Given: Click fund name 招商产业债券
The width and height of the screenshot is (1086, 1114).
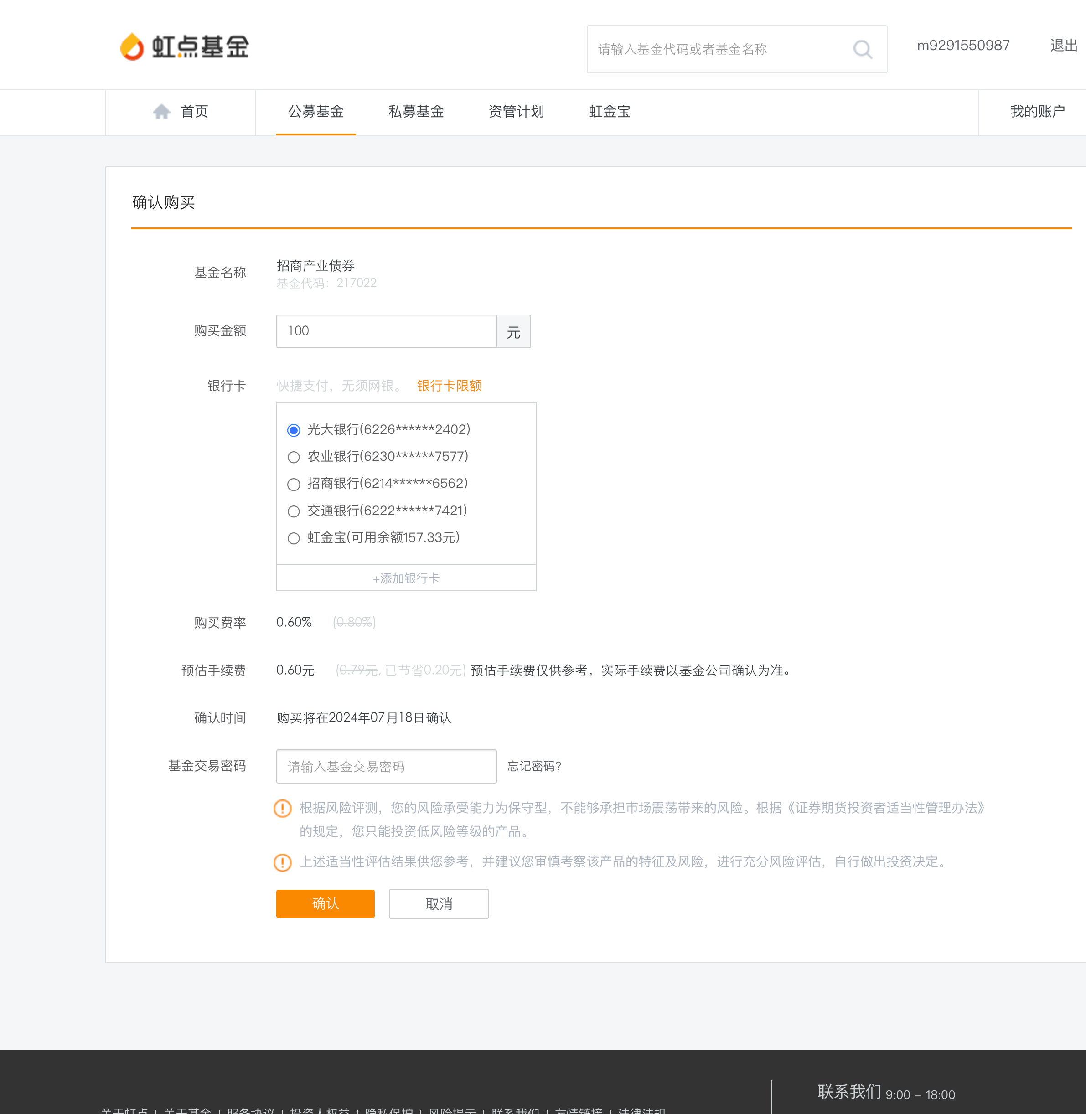Looking at the screenshot, I should pos(315,266).
